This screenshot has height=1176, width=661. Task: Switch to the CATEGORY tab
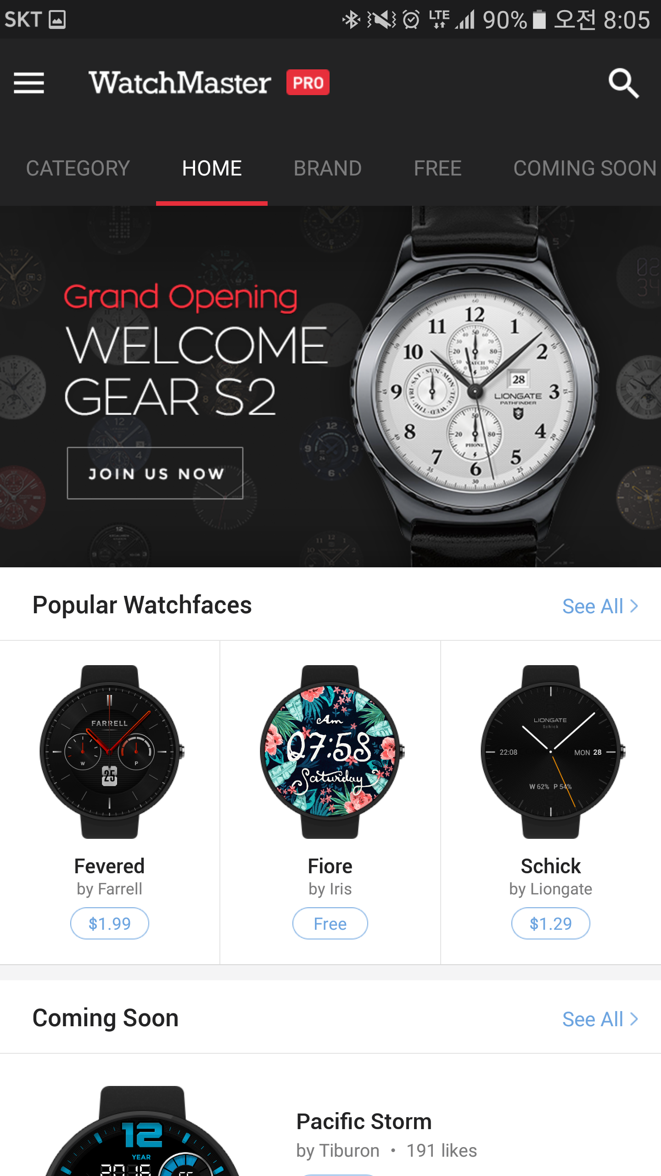pyautogui.click(x=78, y=168)
